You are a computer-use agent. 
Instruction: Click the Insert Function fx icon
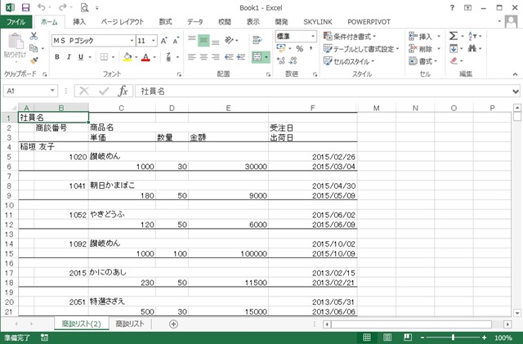(123, 91)
